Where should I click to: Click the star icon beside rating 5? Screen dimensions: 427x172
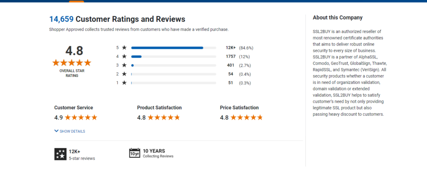pyautogui.click(x=124, y=48)
